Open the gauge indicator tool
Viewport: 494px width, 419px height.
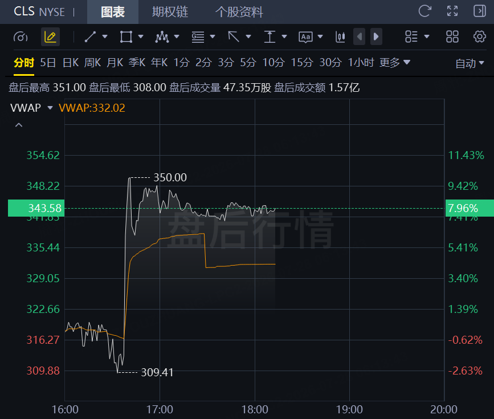click(x=21, y=37)
